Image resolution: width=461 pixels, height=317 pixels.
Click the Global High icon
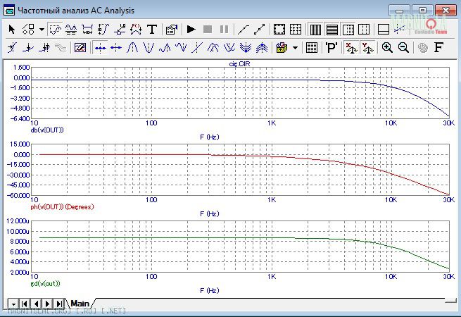click(x=262, y=47)
